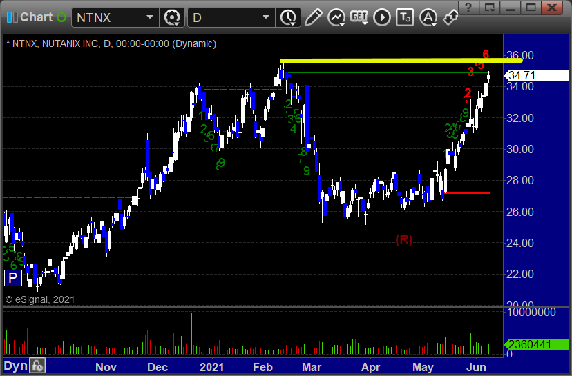Click the 2021 label on the time axis
572x376 pixels.
211,367
